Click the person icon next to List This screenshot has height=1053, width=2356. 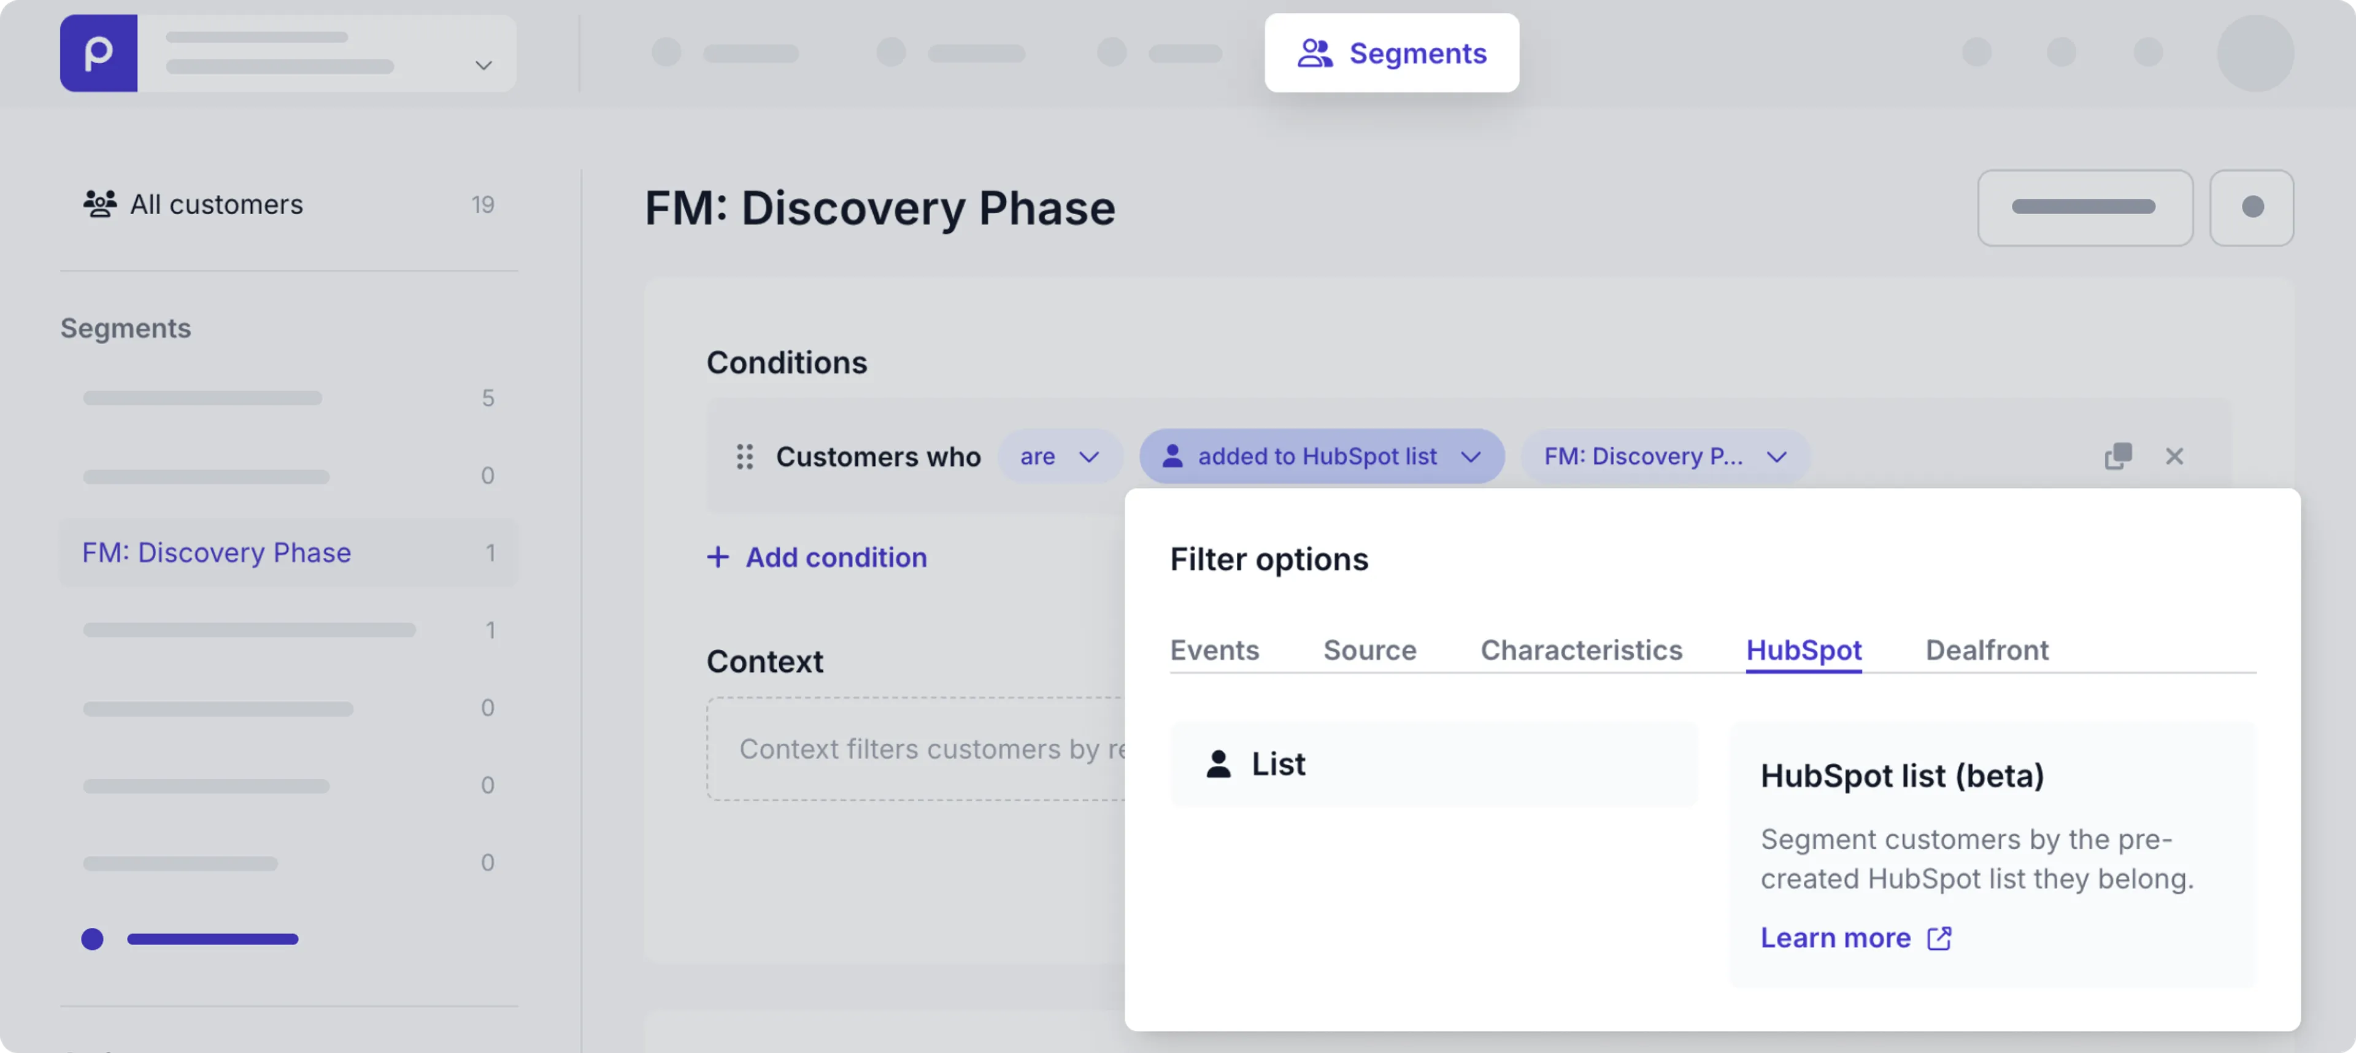[1218, 764]
